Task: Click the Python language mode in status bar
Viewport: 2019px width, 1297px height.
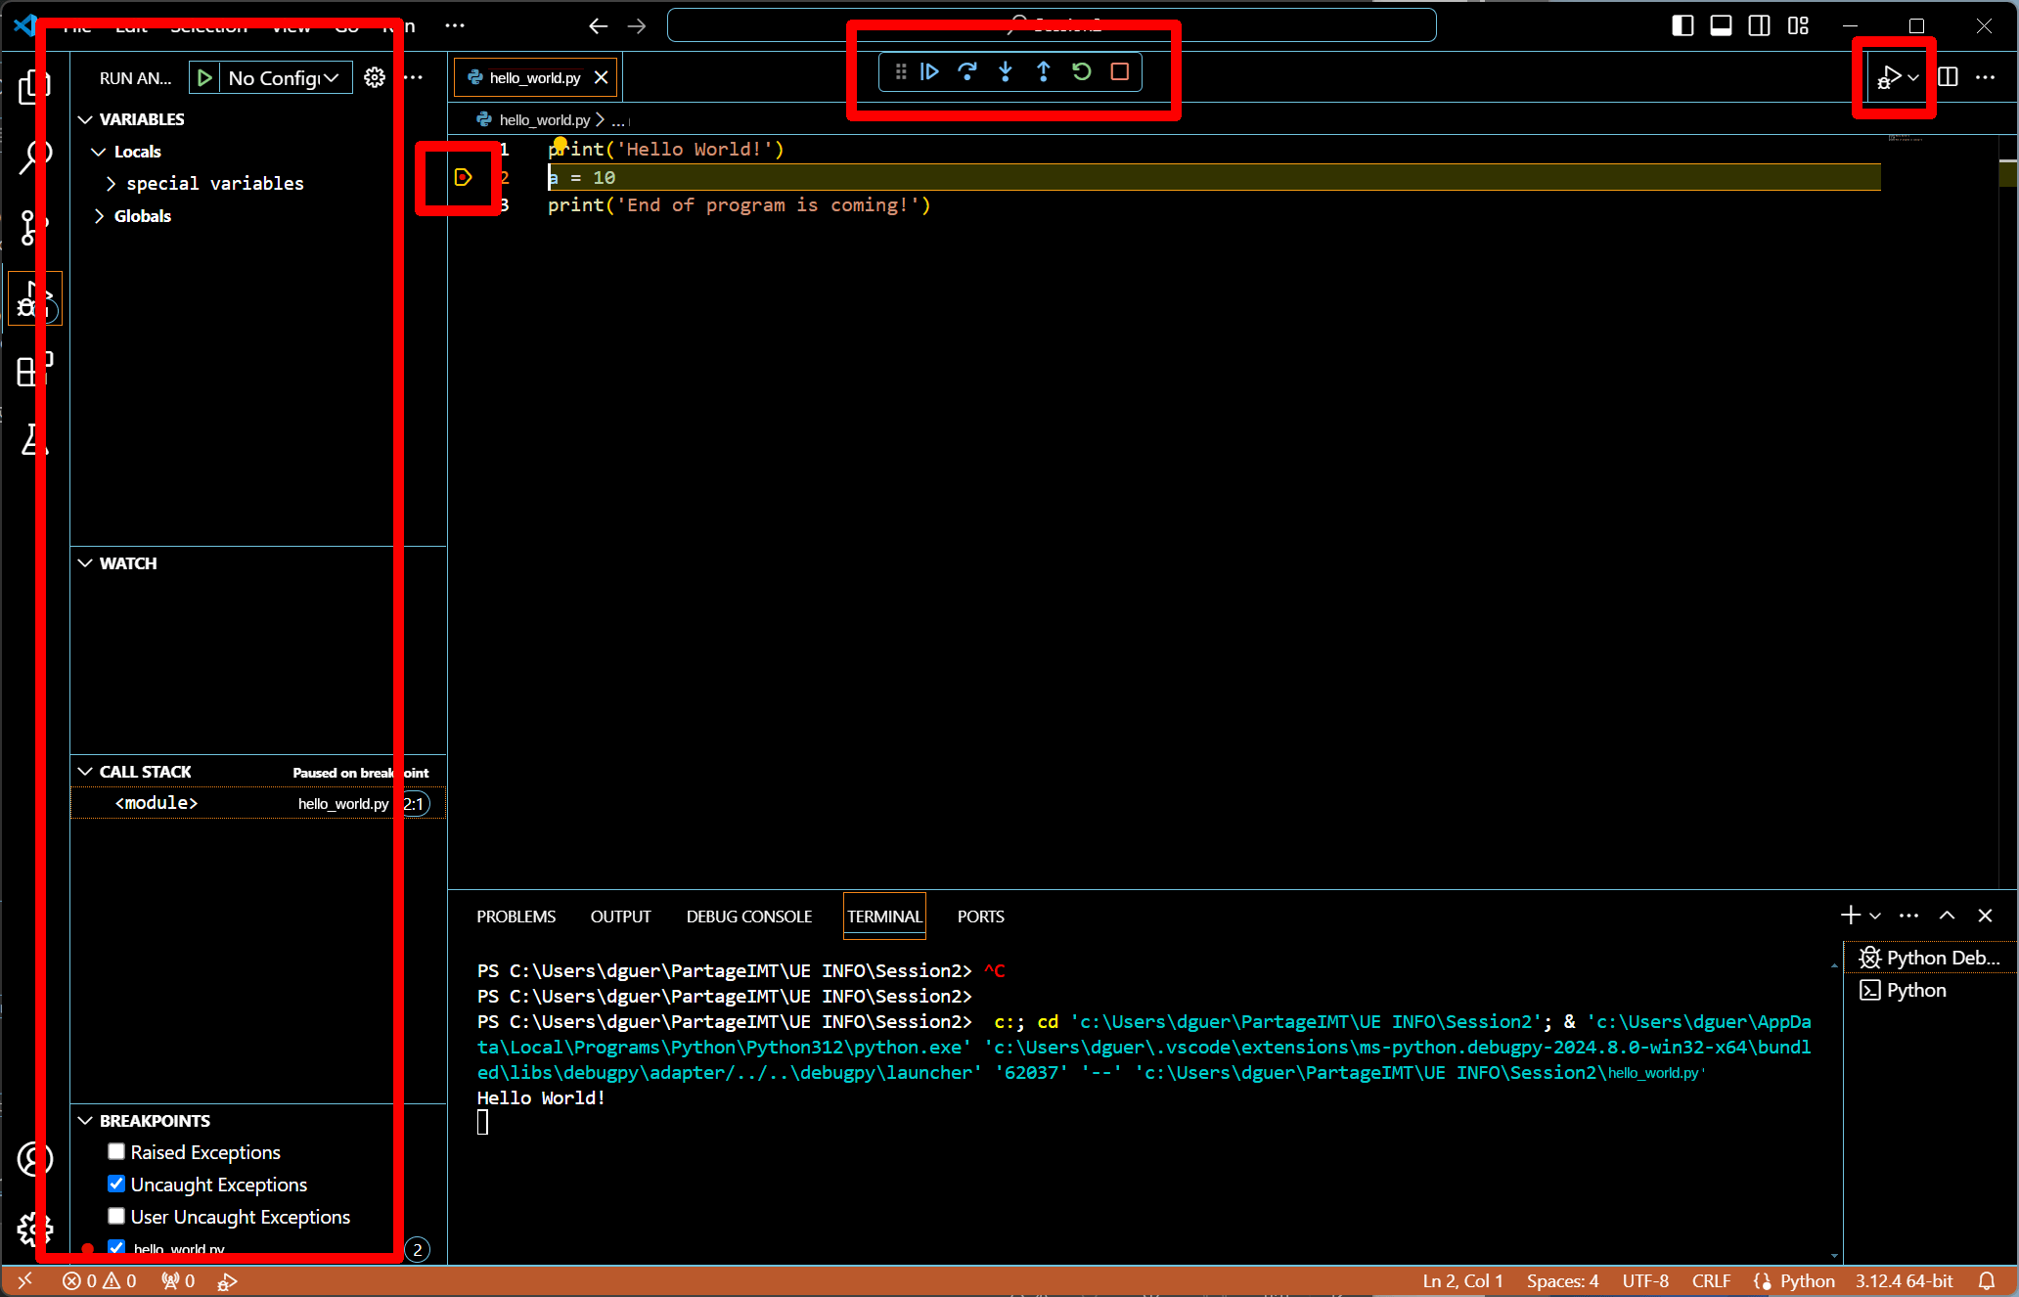Action: pyautogui.click(x=1807, y=1280)
